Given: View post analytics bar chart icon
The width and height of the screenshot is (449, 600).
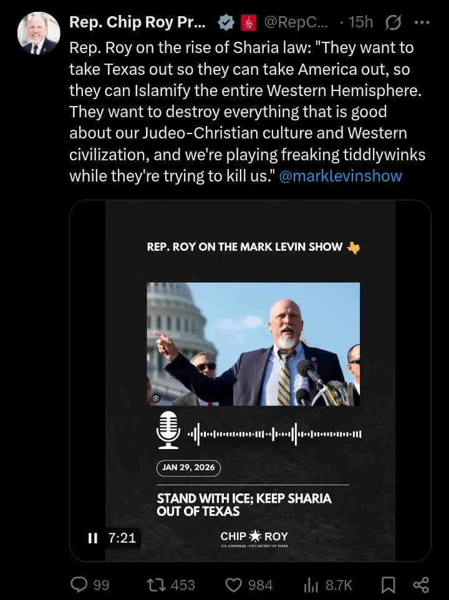Looking at the screenshot, I should point(311,585).
